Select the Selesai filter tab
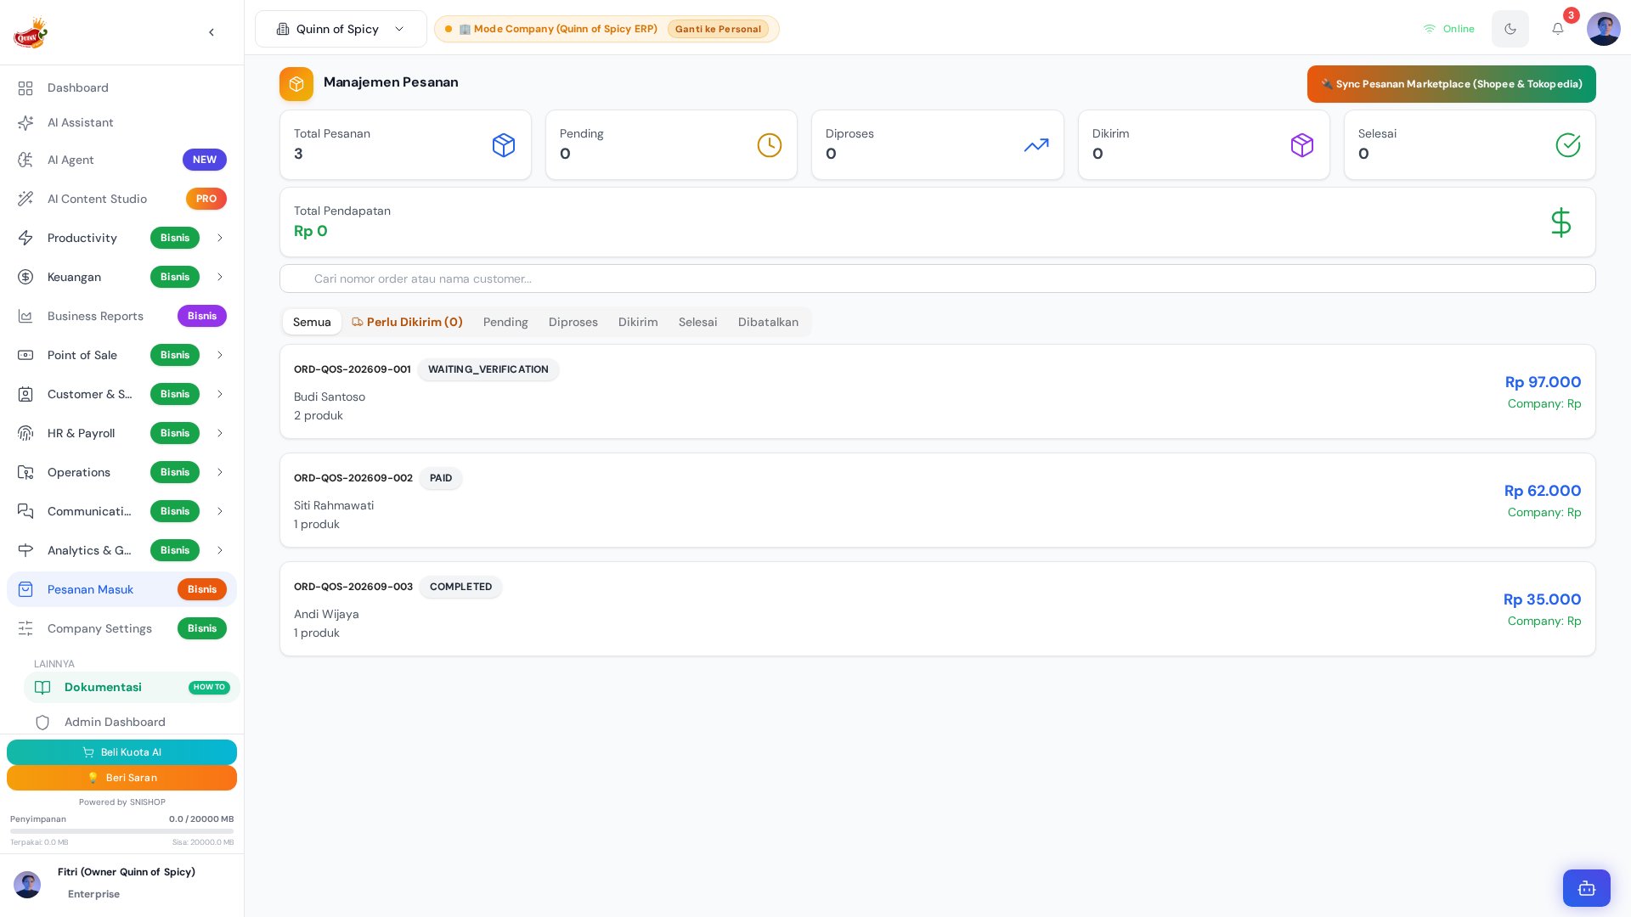1631x917 pixels. pyautogui.click(x=697, y=322)
